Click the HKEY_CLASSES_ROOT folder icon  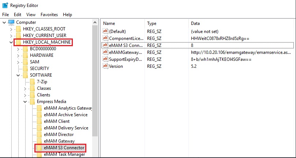[x=18, y=29]
